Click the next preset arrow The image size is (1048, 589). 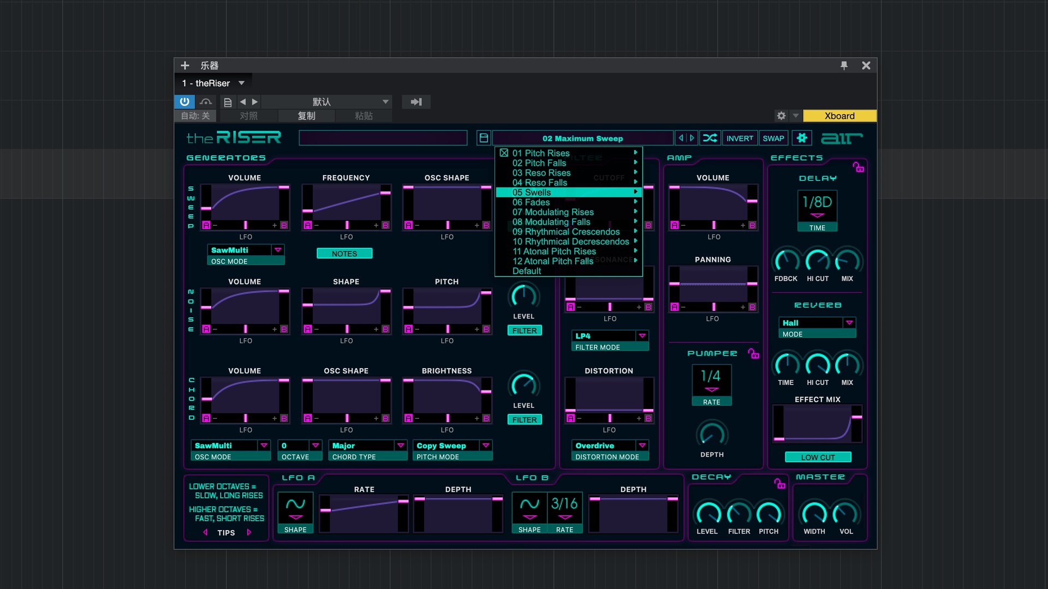[692, 139]
